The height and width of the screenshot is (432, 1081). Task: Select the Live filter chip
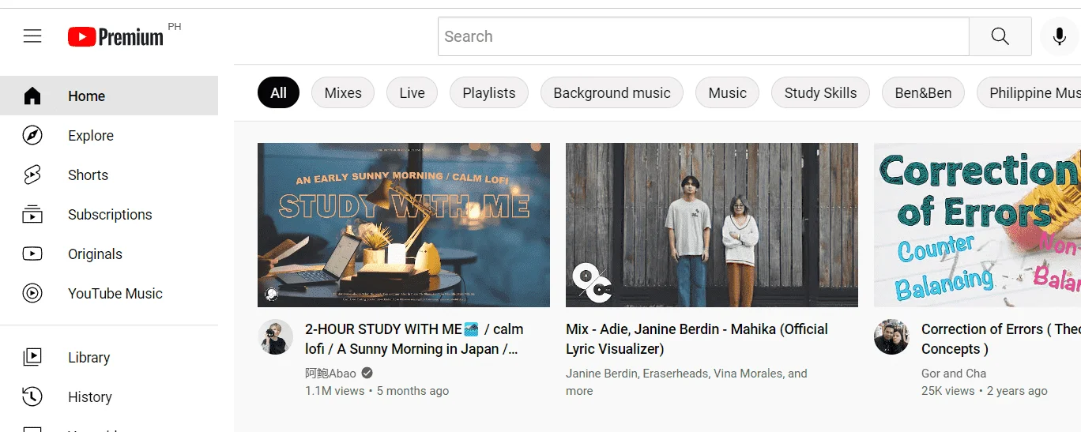tap(412, 93)
